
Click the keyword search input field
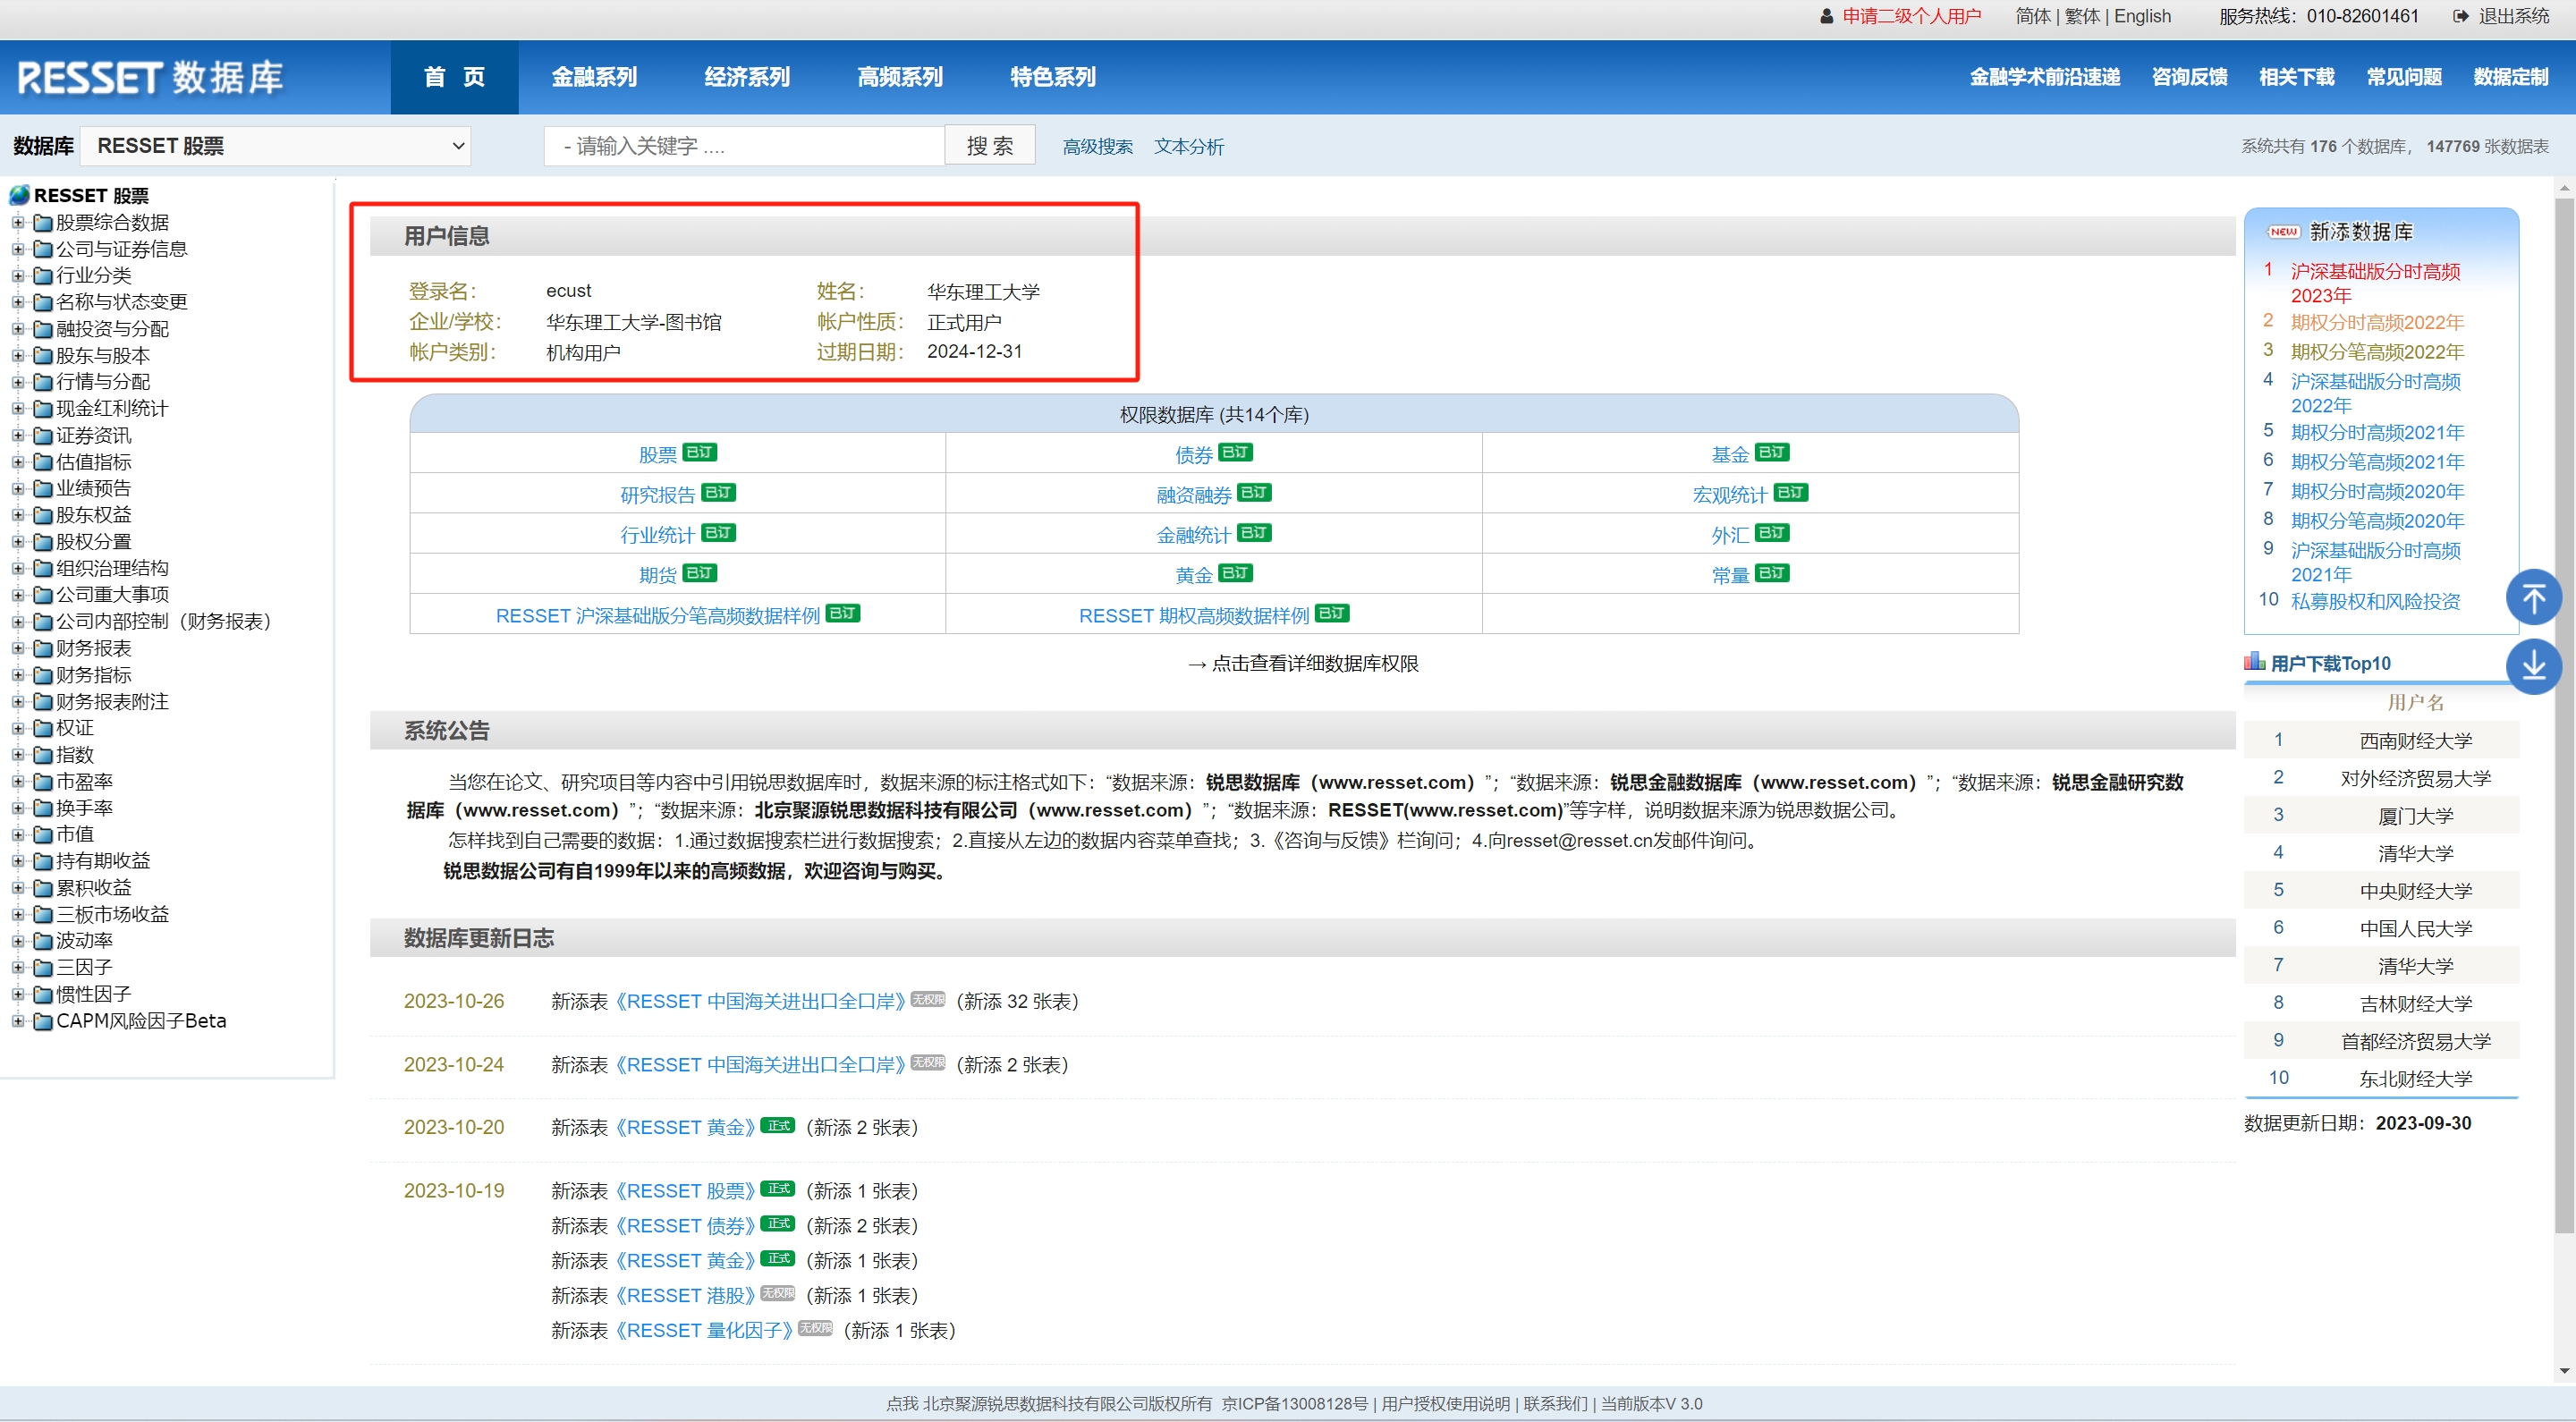click(x=744, y=146)
